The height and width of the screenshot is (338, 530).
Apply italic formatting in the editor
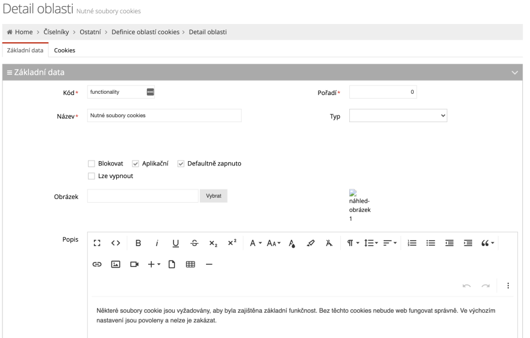157,243
